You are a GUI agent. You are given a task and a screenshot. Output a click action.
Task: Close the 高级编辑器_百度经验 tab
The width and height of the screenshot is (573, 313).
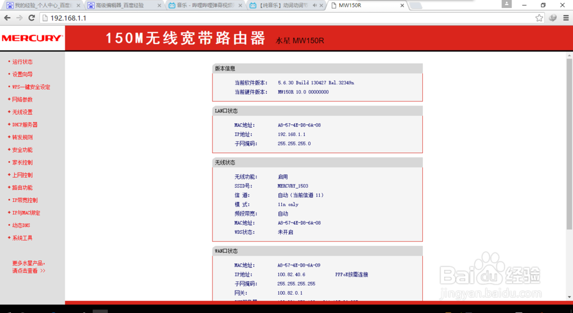click(x=159, y=6)
